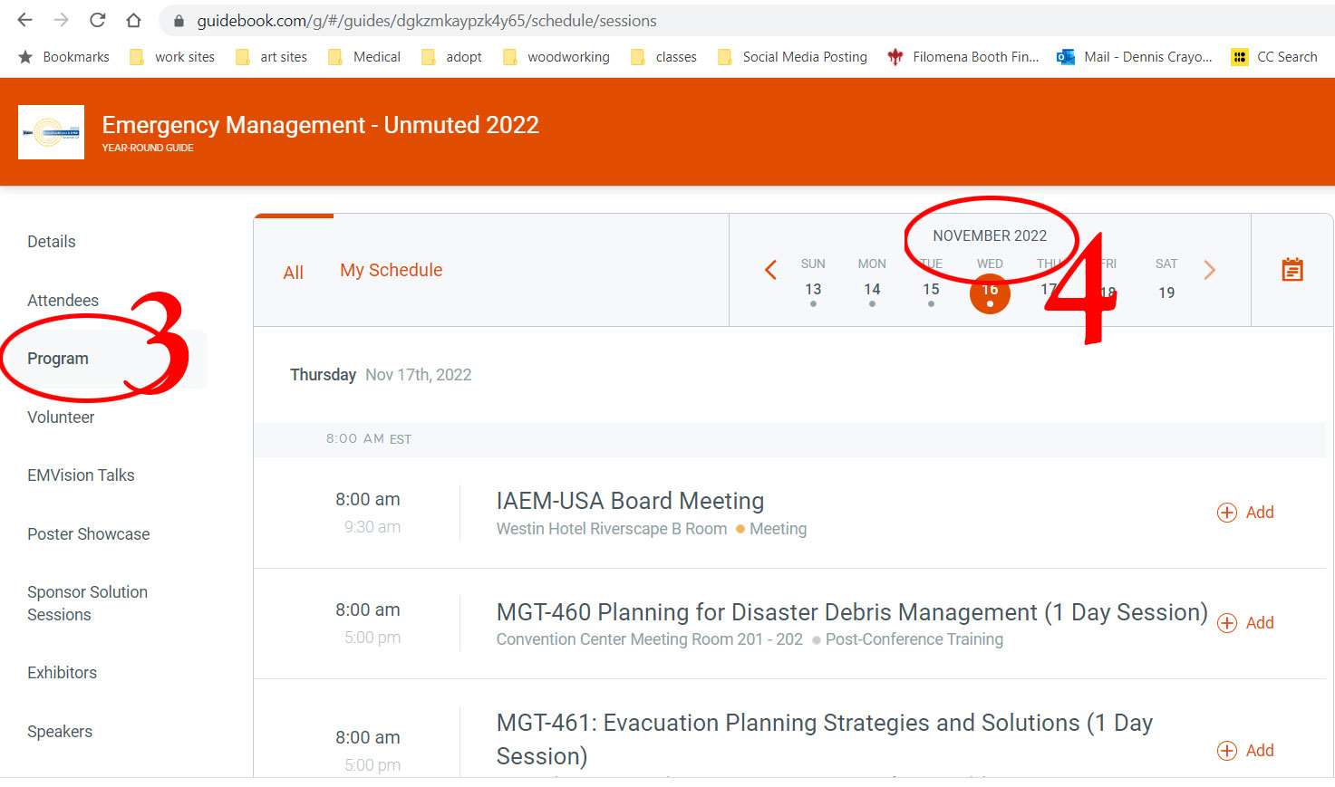This screenshot has height=787, width=1335.
Task: Select Saturday 19 in the date strip
Action: 1166,280
